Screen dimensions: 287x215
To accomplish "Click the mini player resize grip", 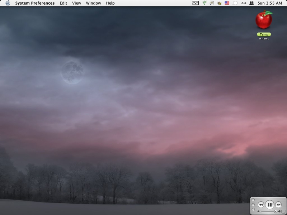I will pos(284,212).
